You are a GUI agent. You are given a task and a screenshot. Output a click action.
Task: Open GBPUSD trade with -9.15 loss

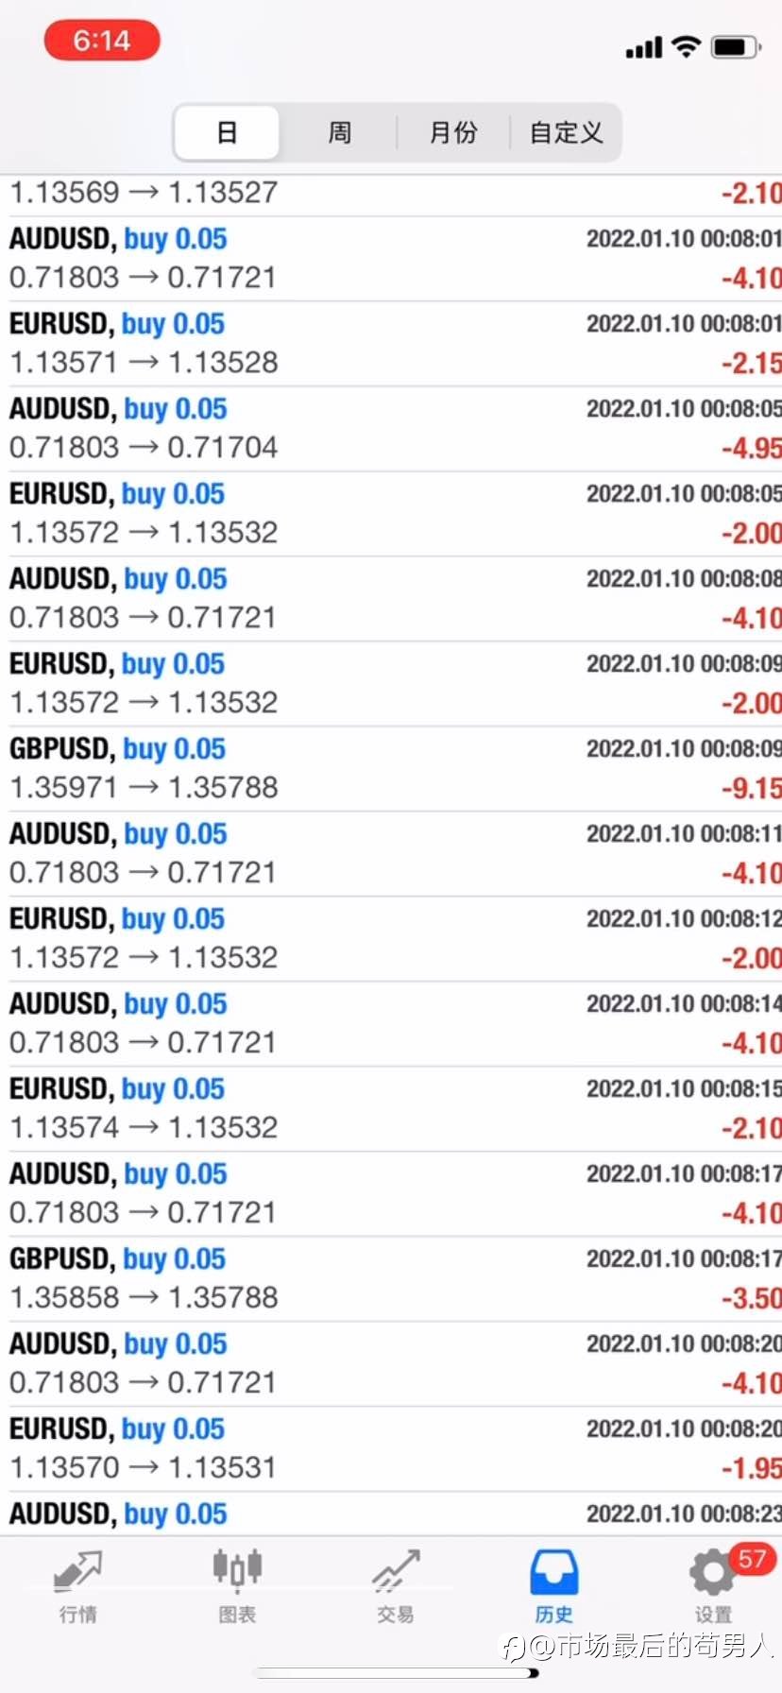391,769
